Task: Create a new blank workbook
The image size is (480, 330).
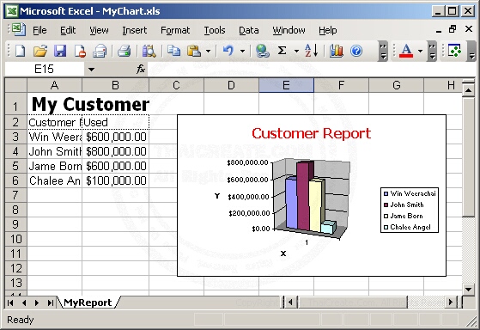Action: (20, 51)
